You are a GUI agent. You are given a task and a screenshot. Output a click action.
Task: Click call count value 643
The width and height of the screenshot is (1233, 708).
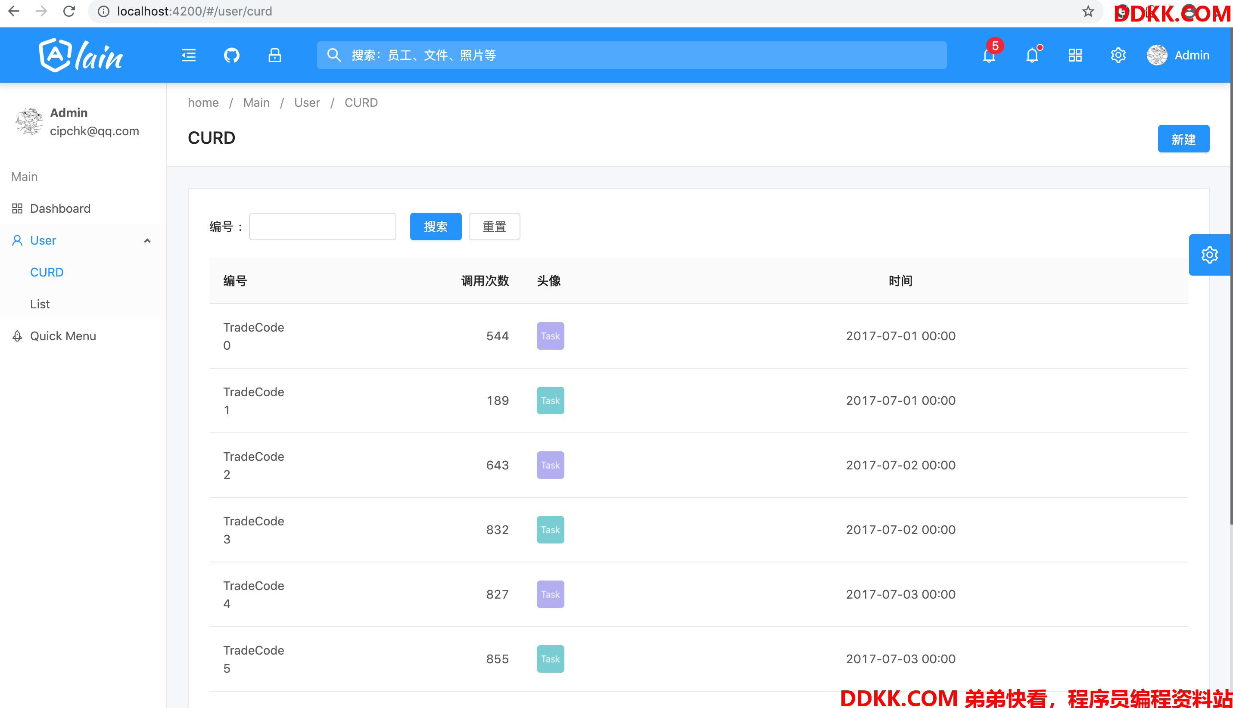tap(497, 466)
